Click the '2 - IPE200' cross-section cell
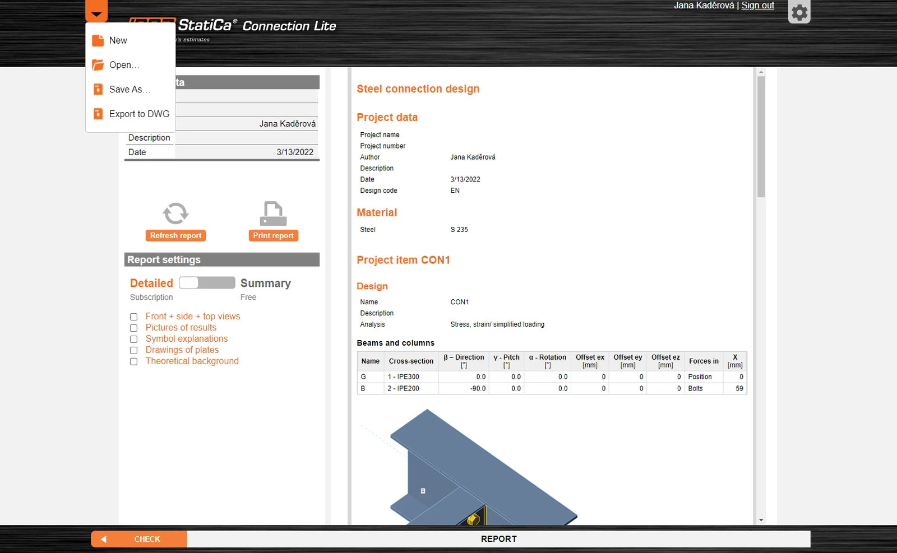The width and height of the screenshot is (897, 553). point(411,389)
